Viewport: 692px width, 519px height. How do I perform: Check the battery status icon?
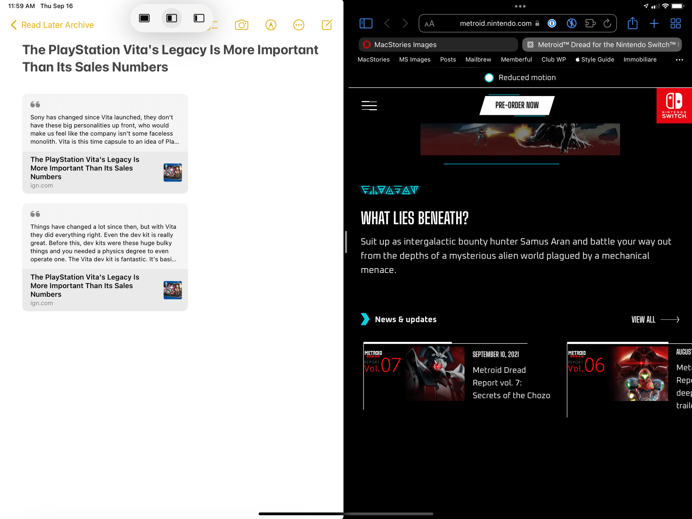677,6
